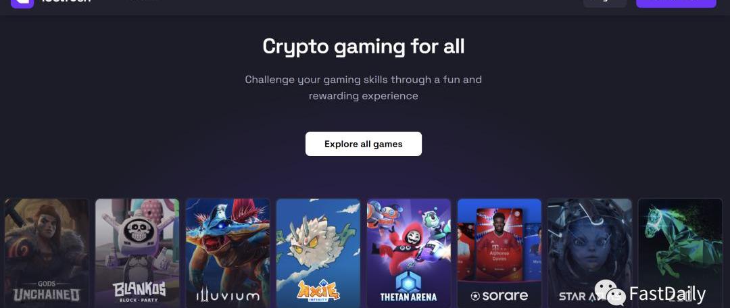Click the WeChat bubble watermark icon
The height and width of the screenshot is (308, 730).
(x=610, y=292)
